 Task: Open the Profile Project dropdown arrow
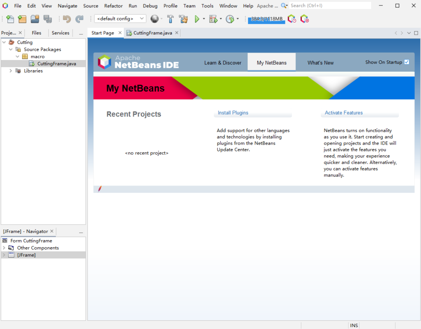pos(238,19)
